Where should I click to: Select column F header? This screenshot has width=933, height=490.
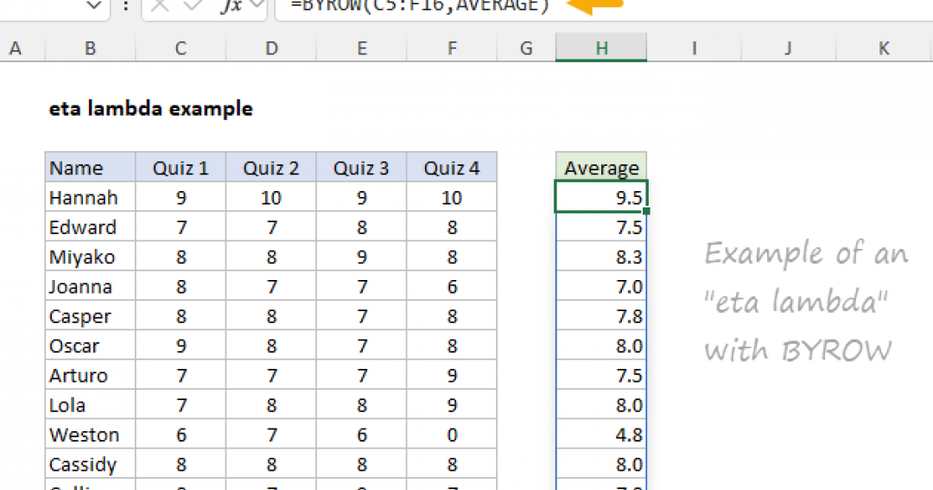coord(452,48)
